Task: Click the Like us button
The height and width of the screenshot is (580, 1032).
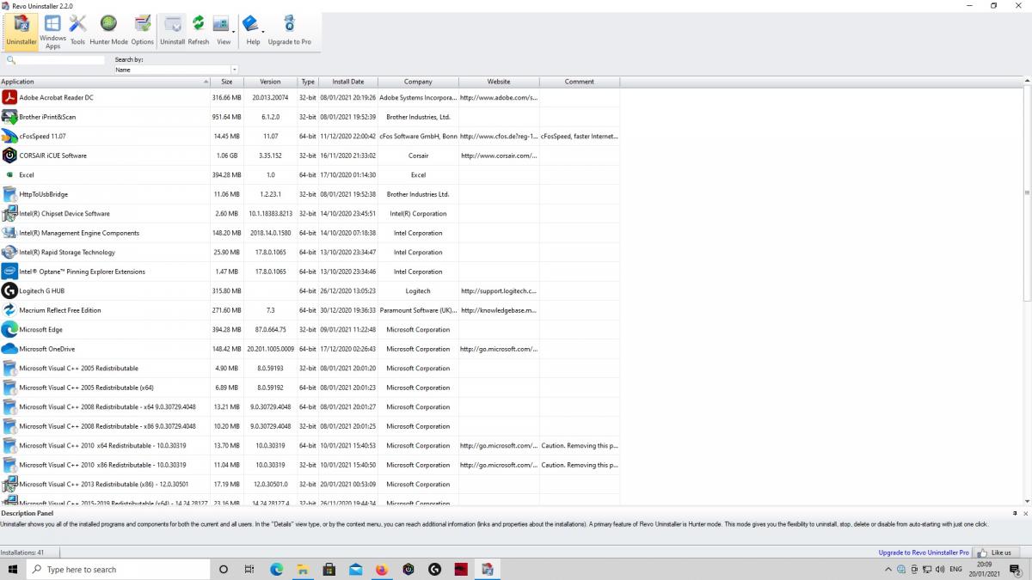Action: click(994, 553)
